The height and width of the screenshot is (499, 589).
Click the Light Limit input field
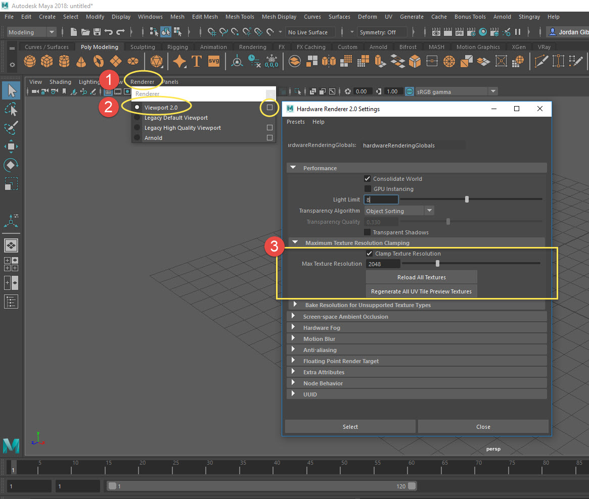point(381,199)
